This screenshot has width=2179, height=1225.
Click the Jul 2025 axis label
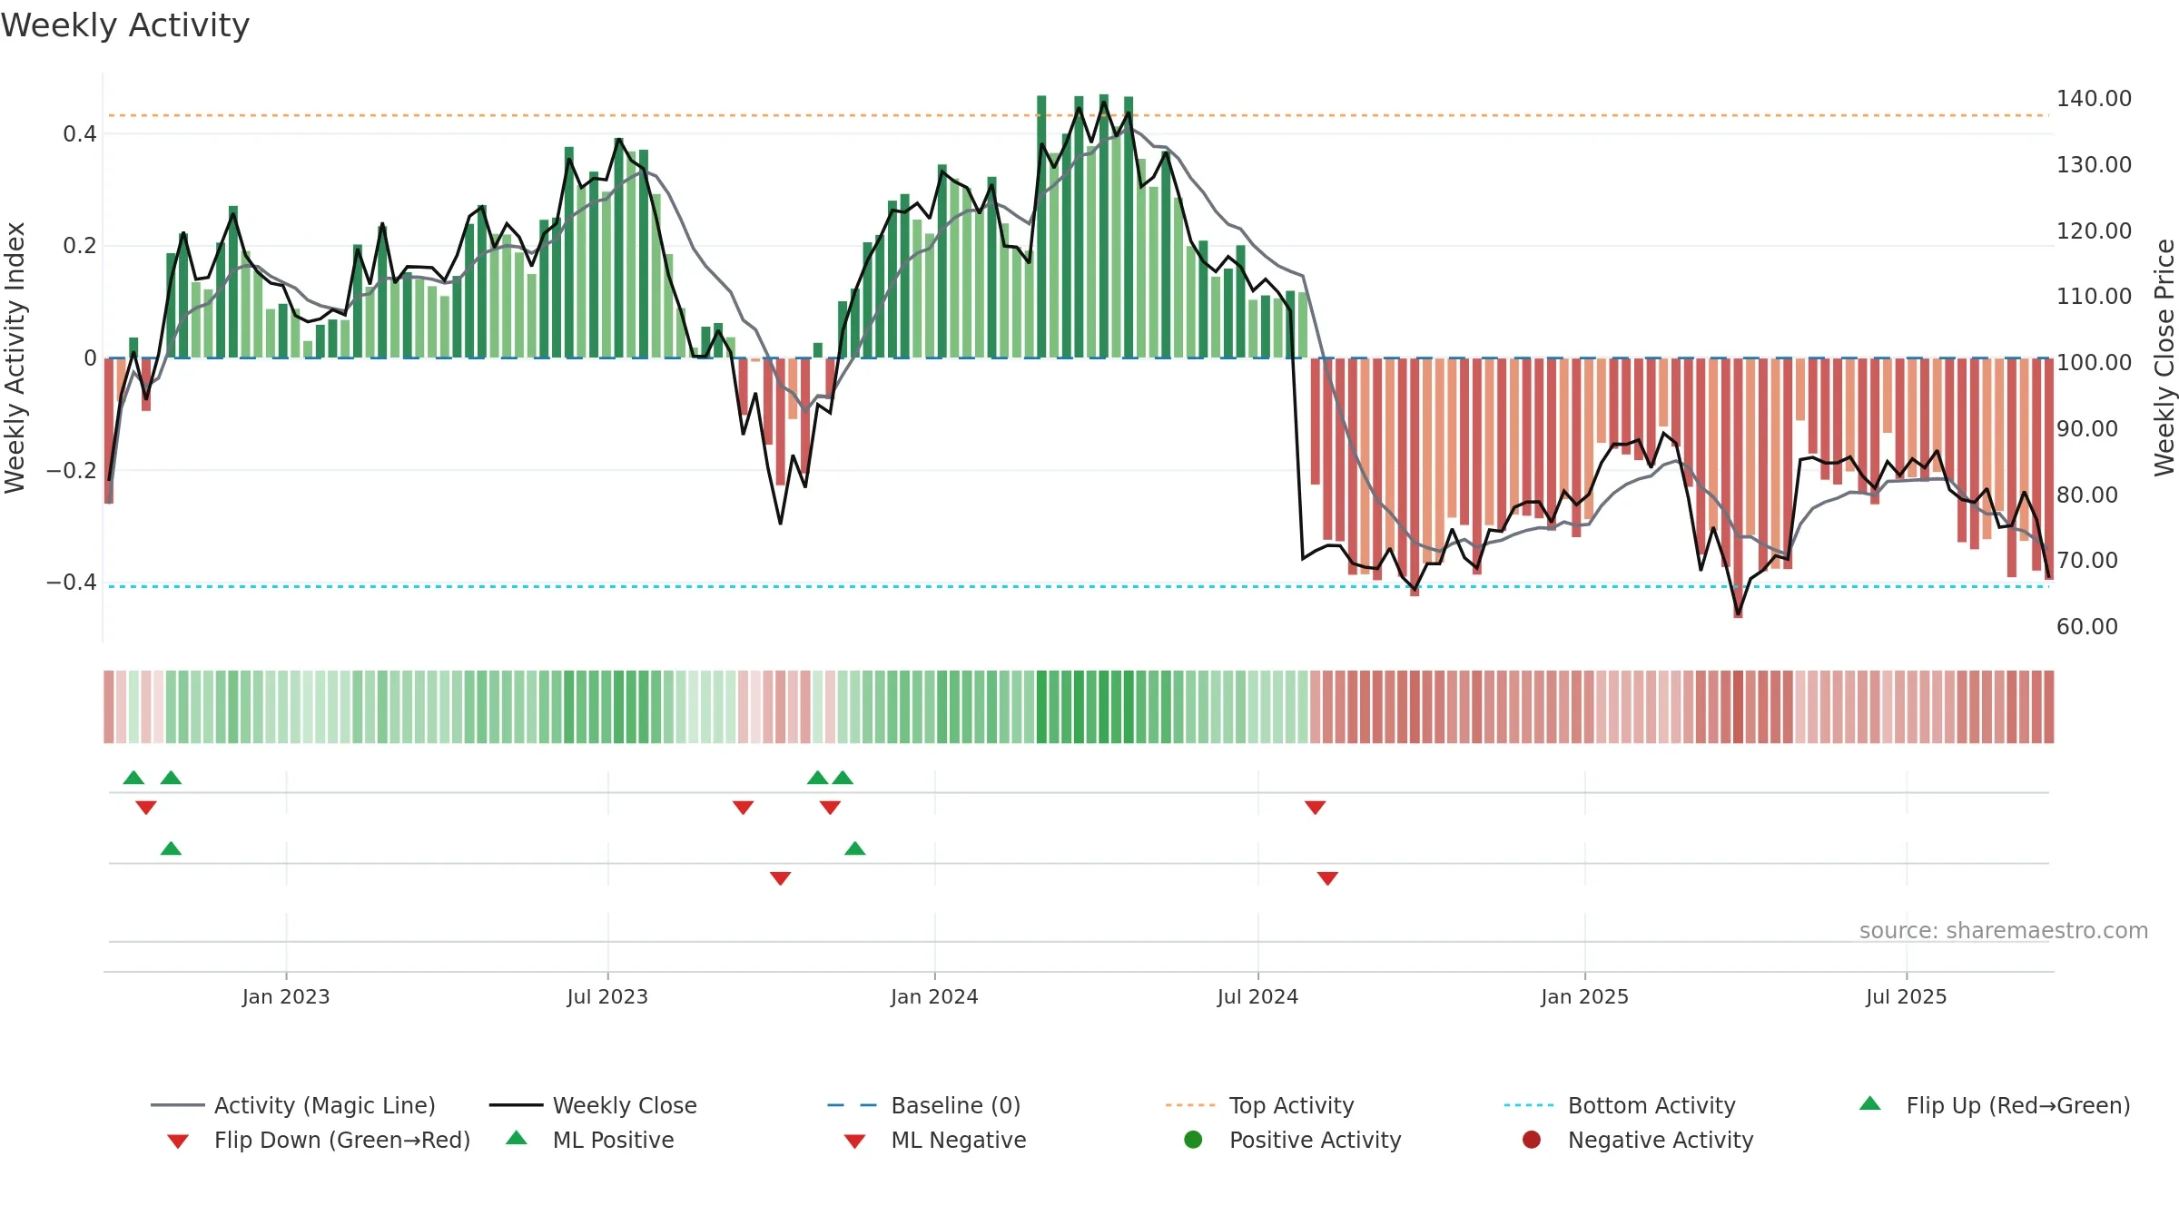1907,997
